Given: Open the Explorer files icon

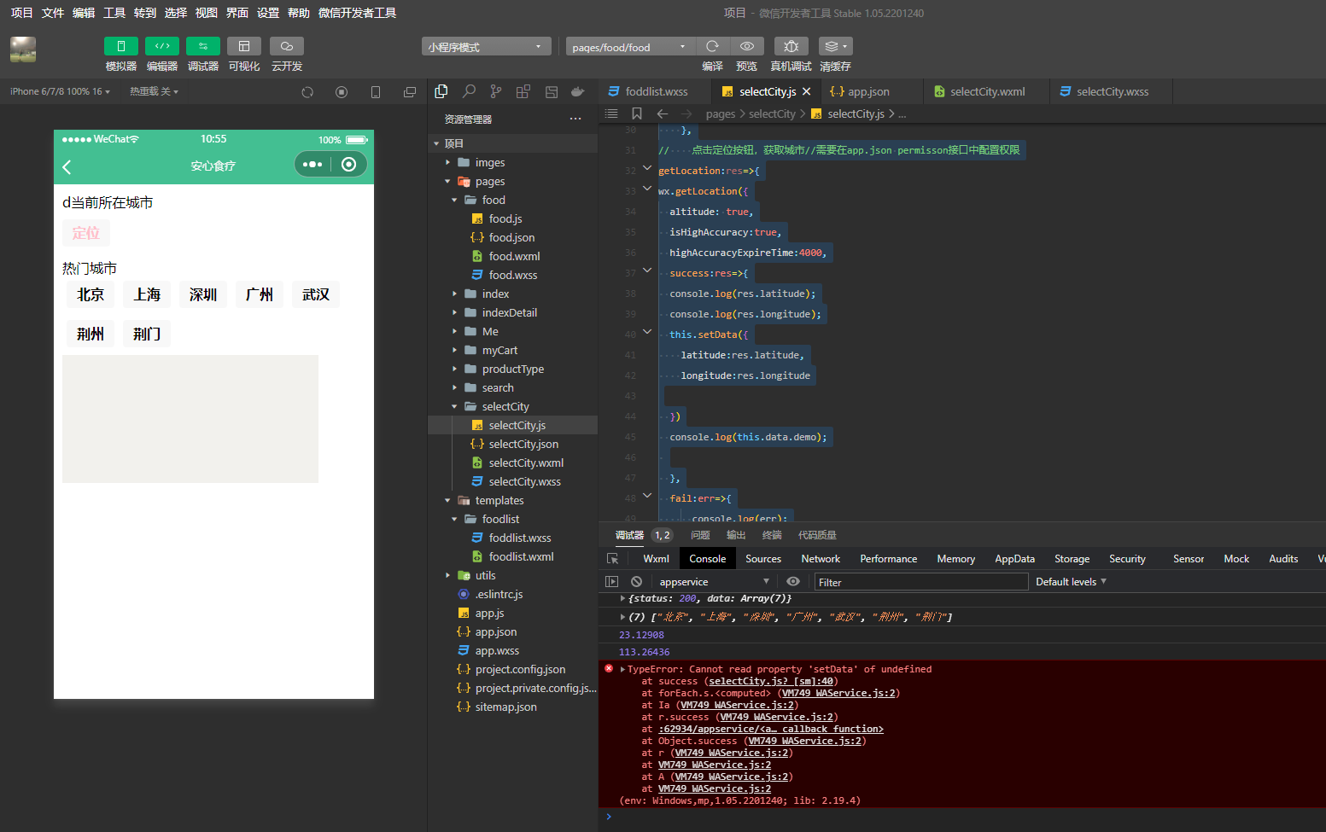Looking at the screenshot, I should [x=441, y=91].
